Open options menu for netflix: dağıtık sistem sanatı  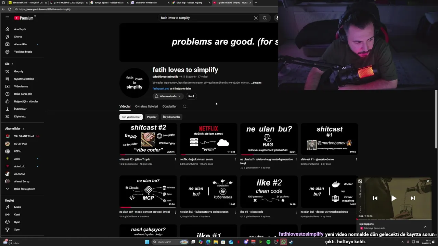235,160
